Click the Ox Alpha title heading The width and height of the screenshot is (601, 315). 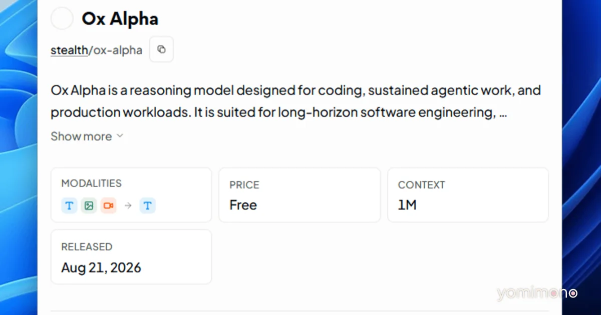[120, 19]
